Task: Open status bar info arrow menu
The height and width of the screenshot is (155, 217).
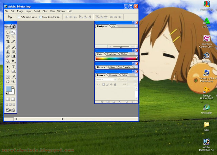Action: [x=63, y=119]
